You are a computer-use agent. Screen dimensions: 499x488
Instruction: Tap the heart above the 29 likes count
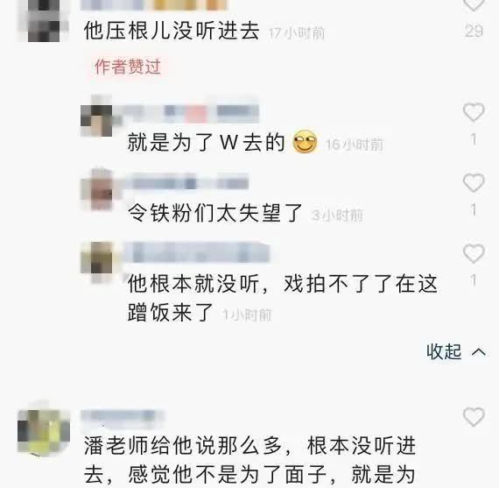coord(474,4)
